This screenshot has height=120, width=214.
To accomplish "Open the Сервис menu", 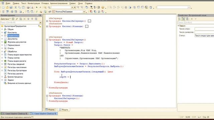I will click(x=73, y=3).
